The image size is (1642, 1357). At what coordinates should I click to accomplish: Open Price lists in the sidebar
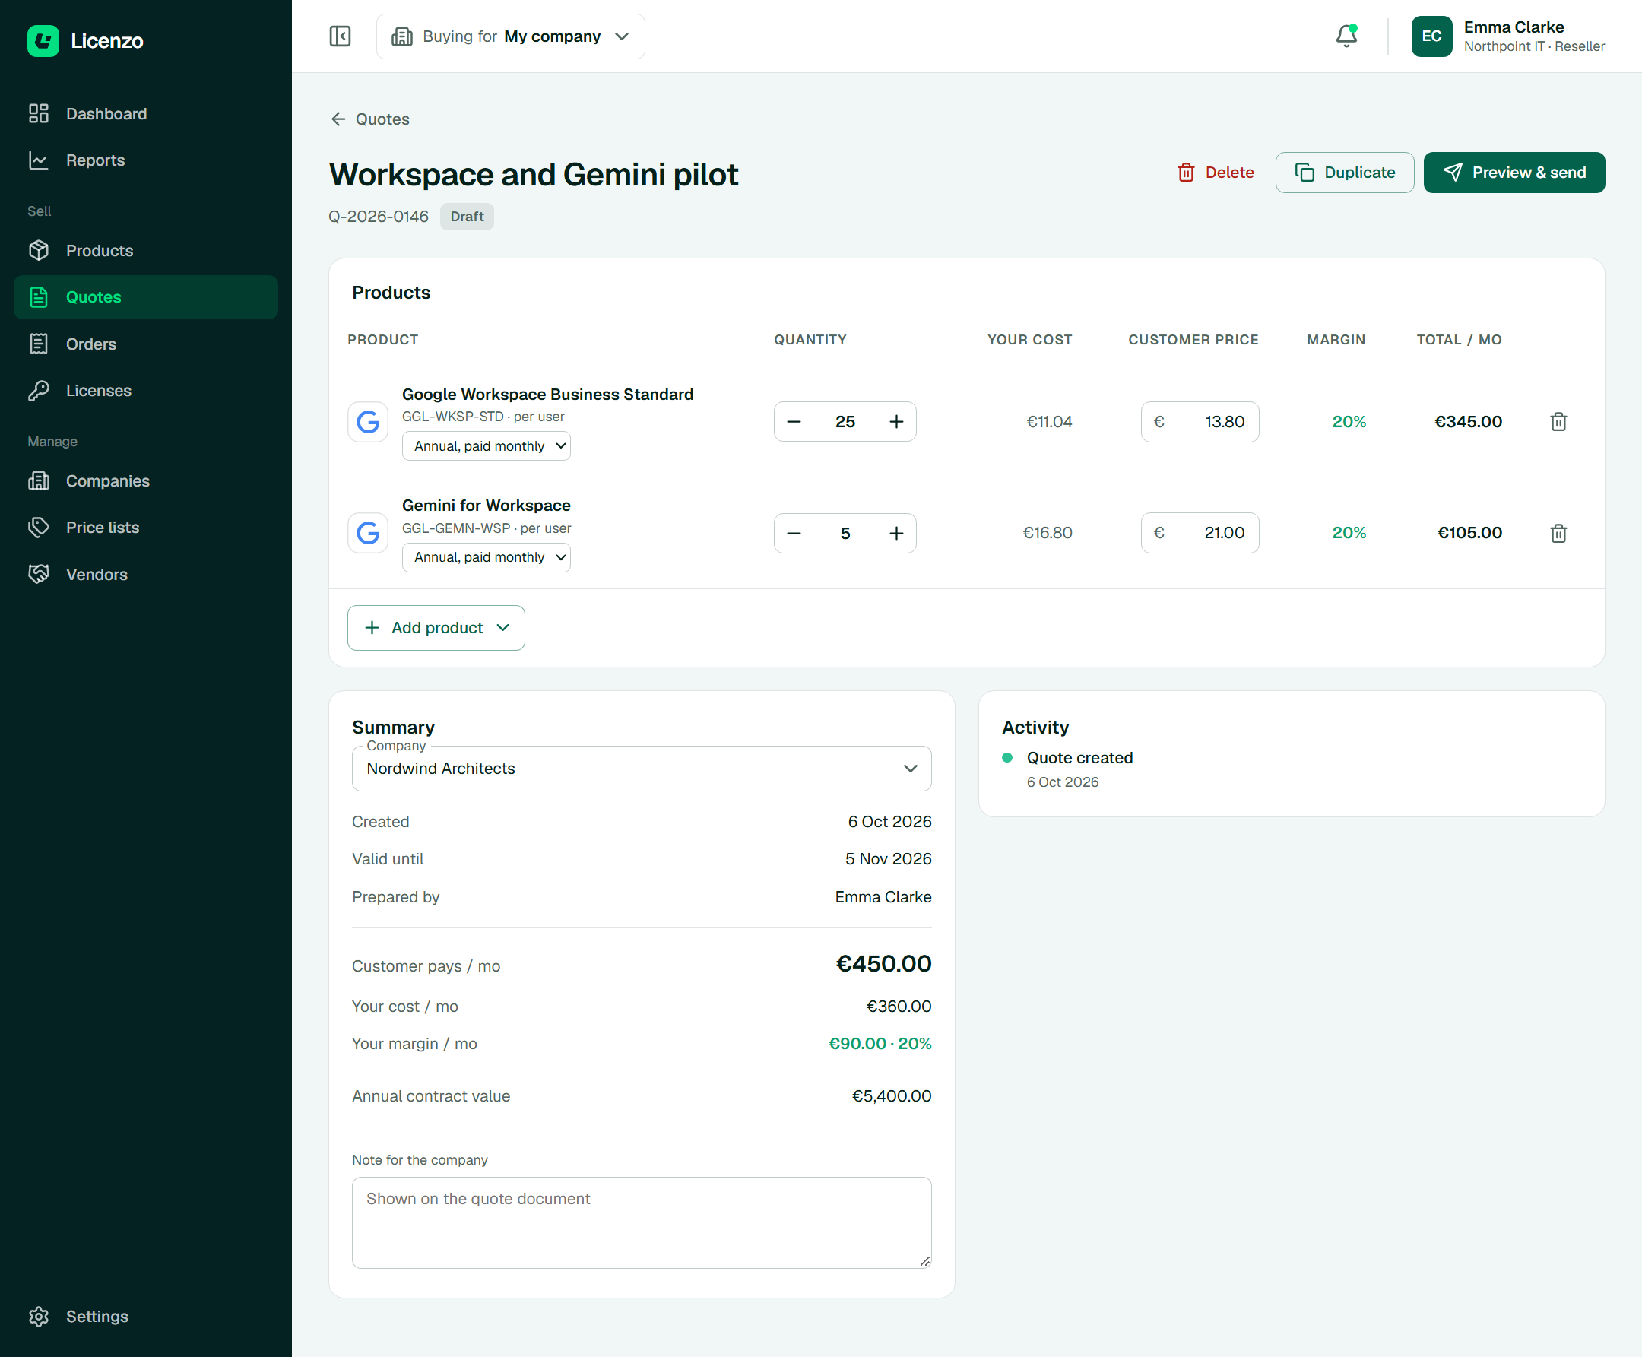pos(145,527)
